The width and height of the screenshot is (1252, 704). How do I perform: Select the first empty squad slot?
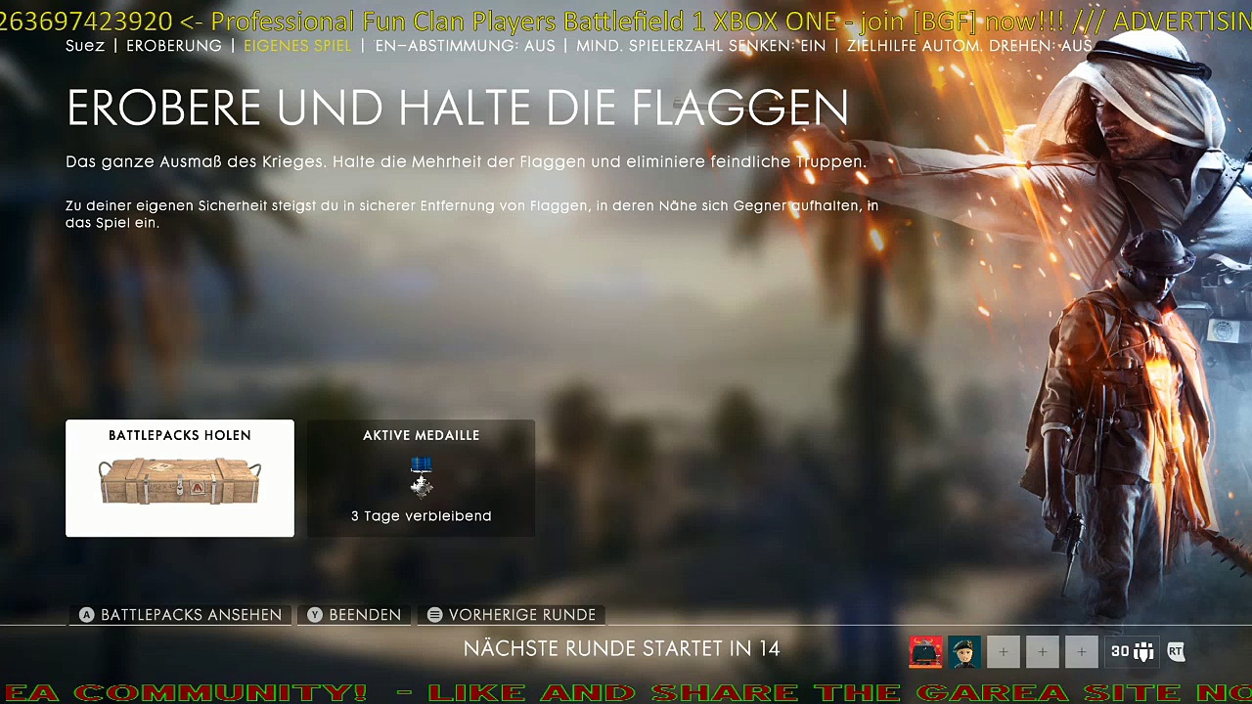[x=1003, y=651]
